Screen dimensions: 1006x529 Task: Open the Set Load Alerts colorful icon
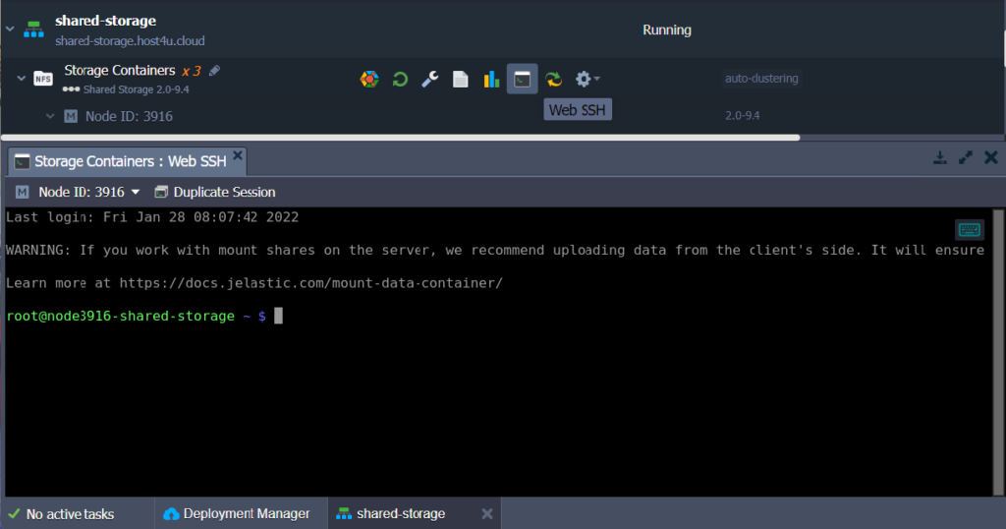(369, 79)
